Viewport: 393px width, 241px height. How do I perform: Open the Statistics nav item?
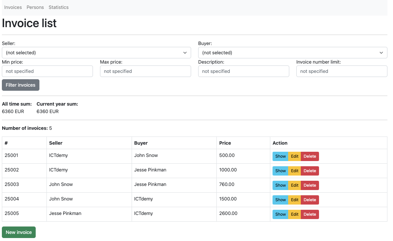tap(58, 7)
